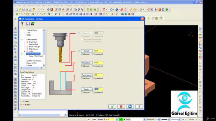The width and height of the screenshot is (216, 121).
Task: Click the tool icon in Contour dialog toolbar
Action: click(x=22, y=24)
